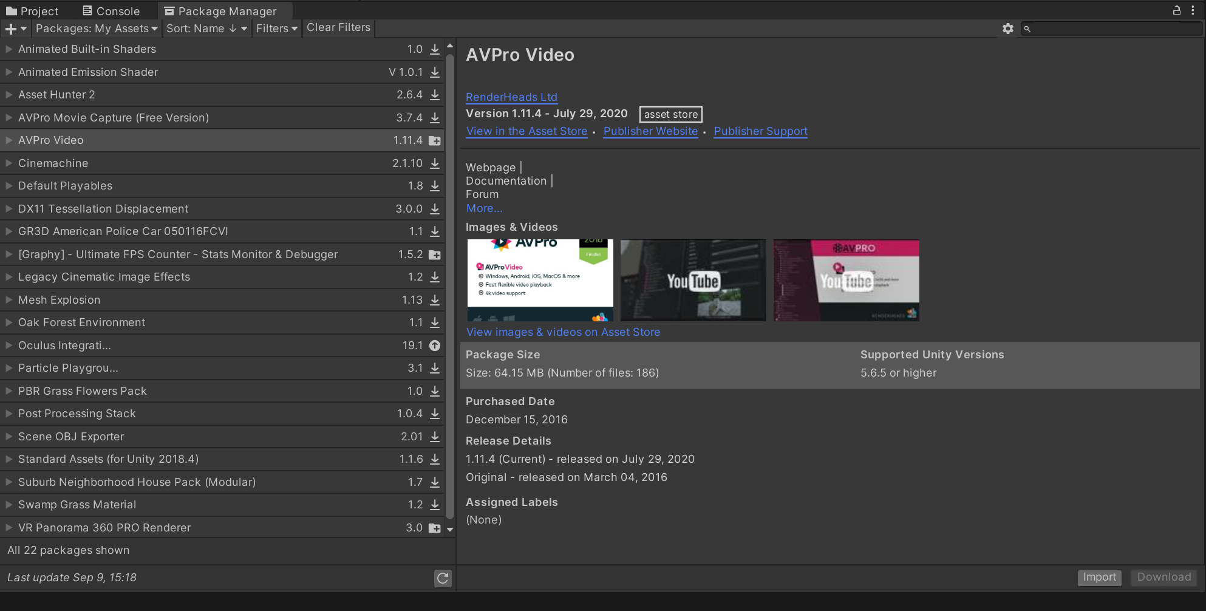The height and width of the screenshot is (611, 1206).
Task: Click the download icon for Cinemachine
Action: click(x=435, y=163)
